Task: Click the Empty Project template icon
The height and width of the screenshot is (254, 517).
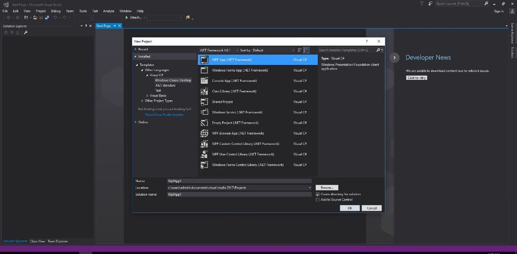Action: 204,123
